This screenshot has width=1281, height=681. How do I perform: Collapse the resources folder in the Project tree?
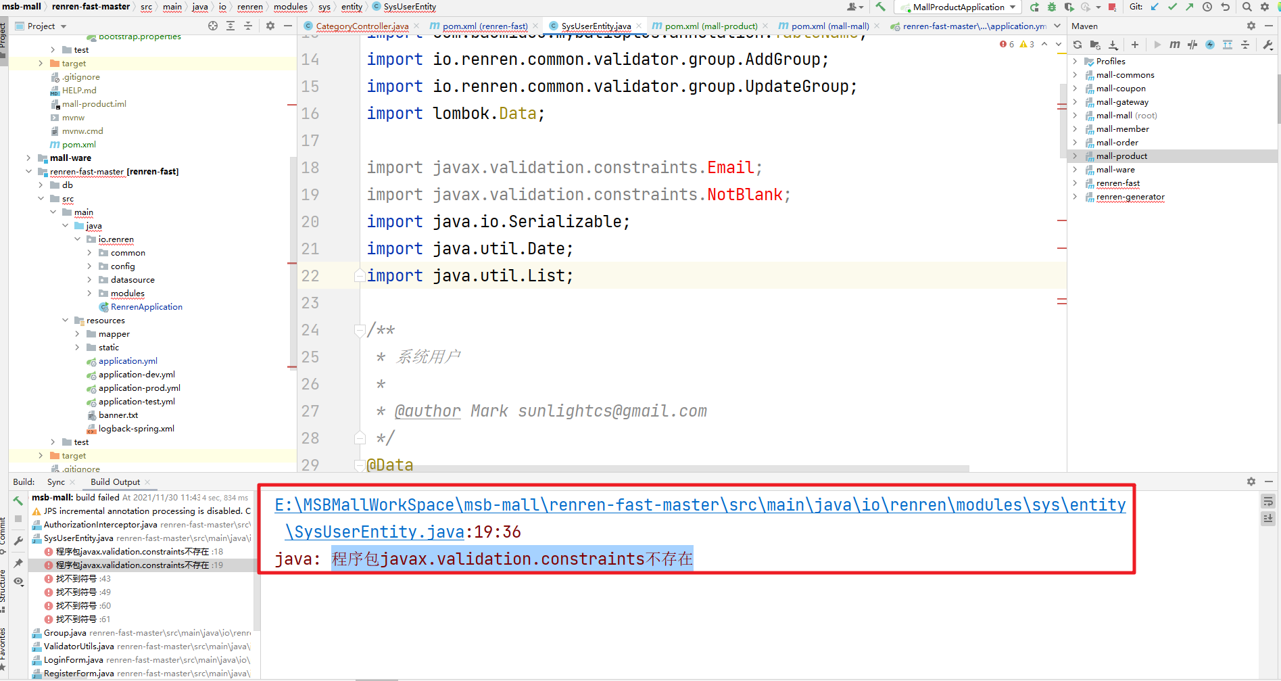pos(65,320)
